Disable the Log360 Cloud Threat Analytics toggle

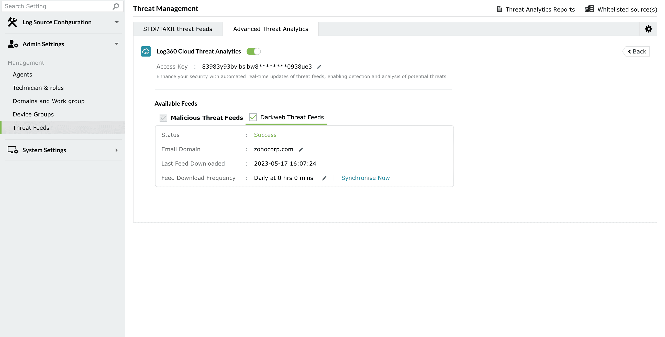click(253, 51)
